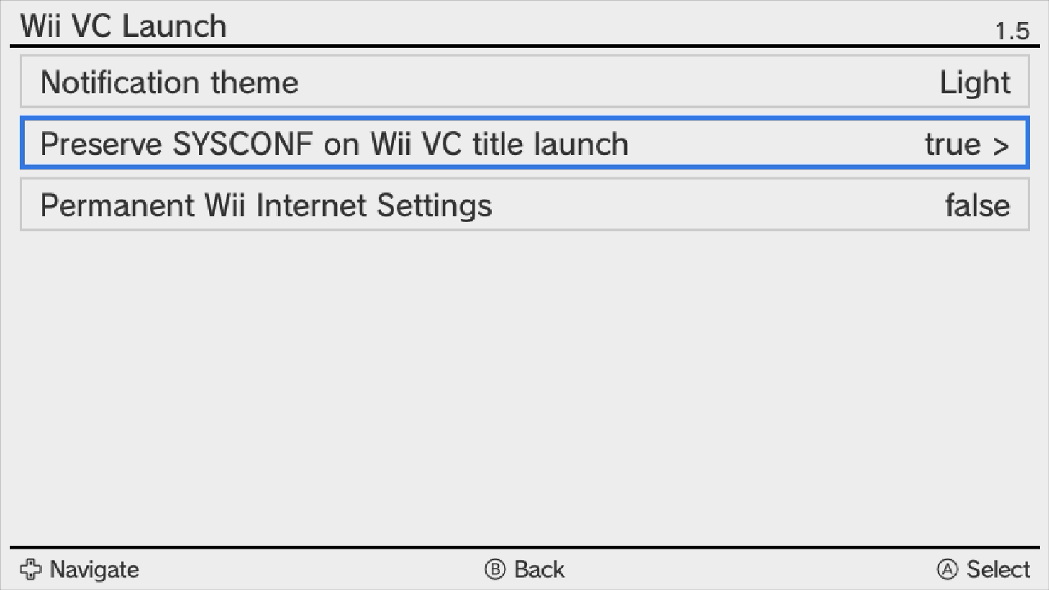Screen dimensions: 1049x590
Task: Choose the Permanent Wii Internet Settings label
Action: (266, 206)
